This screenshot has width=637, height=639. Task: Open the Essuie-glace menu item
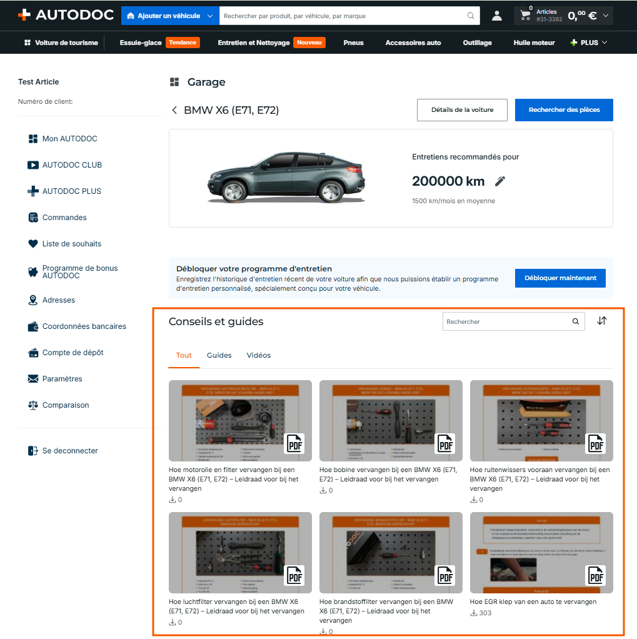tap(141, 43)
